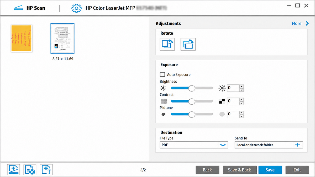Select the 8.27 x 11.69 document thumbnail
The image size is (315, 177).
pyautogui.click(x=62, y=38)
